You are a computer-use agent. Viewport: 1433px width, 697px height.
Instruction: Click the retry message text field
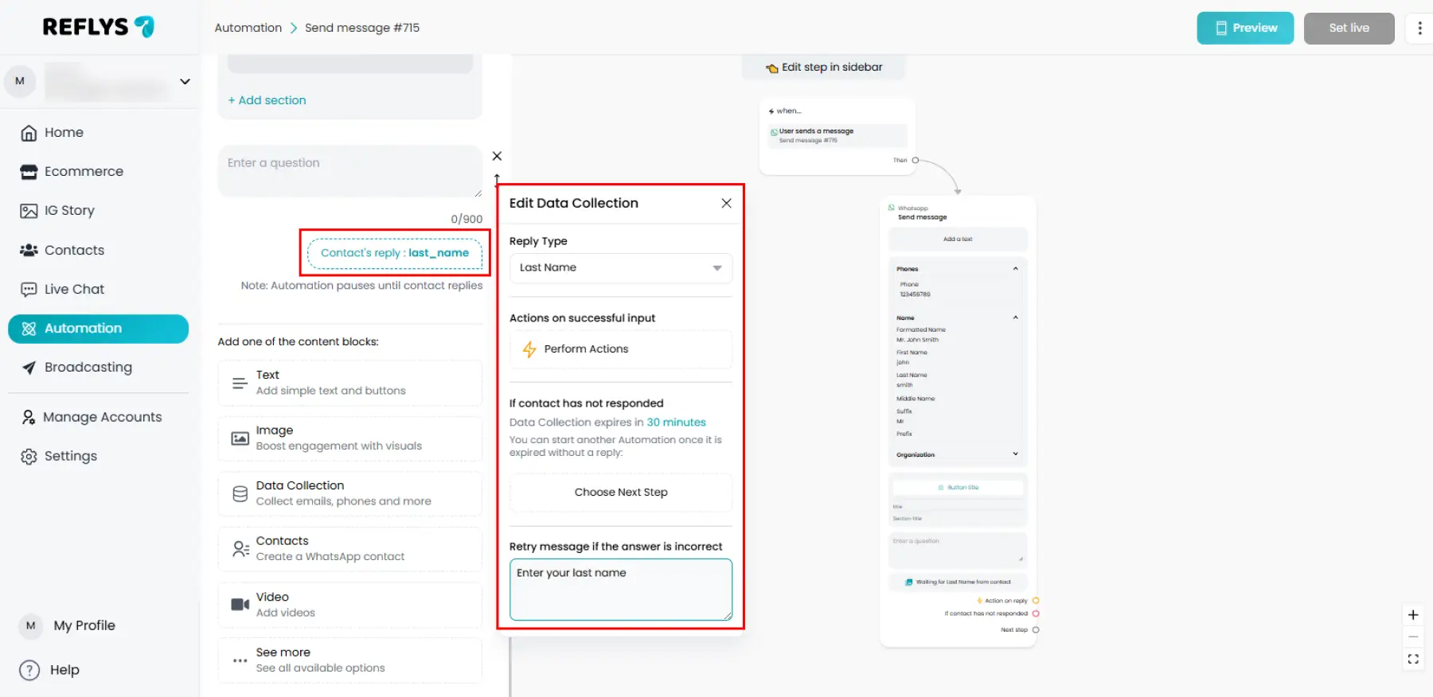pos(620,590)
